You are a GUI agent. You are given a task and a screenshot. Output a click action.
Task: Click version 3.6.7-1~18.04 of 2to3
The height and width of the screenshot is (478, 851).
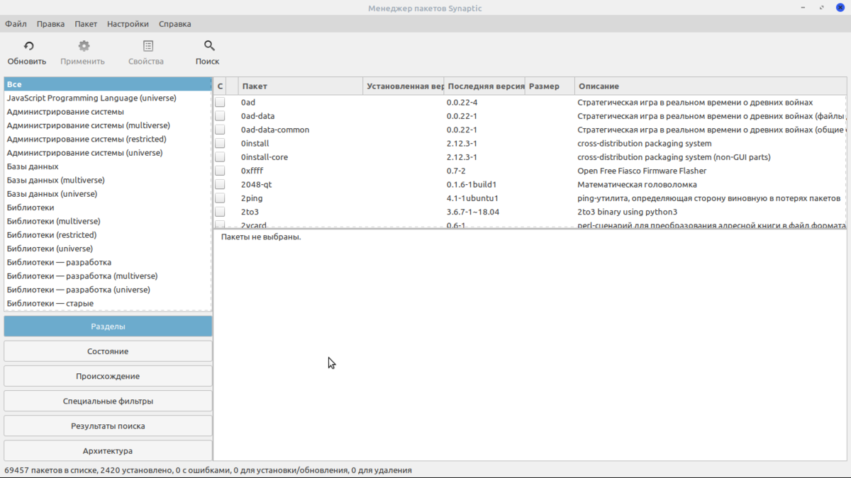[473, 212]
